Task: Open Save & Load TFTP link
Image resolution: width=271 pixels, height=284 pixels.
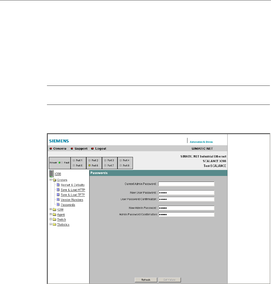Action: tap(73, 195)
